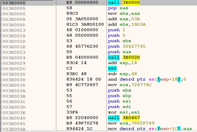The height and width of the screenshot is (132, 197).
Task: Select address 003E0013
Action: 14,30
